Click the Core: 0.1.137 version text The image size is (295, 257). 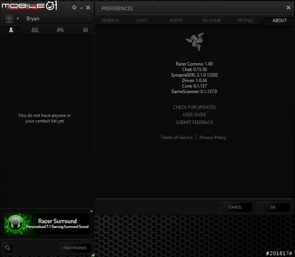195,86
